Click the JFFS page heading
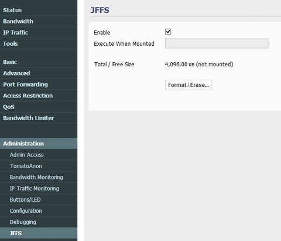281x241 pixels. tap(100, 10)
